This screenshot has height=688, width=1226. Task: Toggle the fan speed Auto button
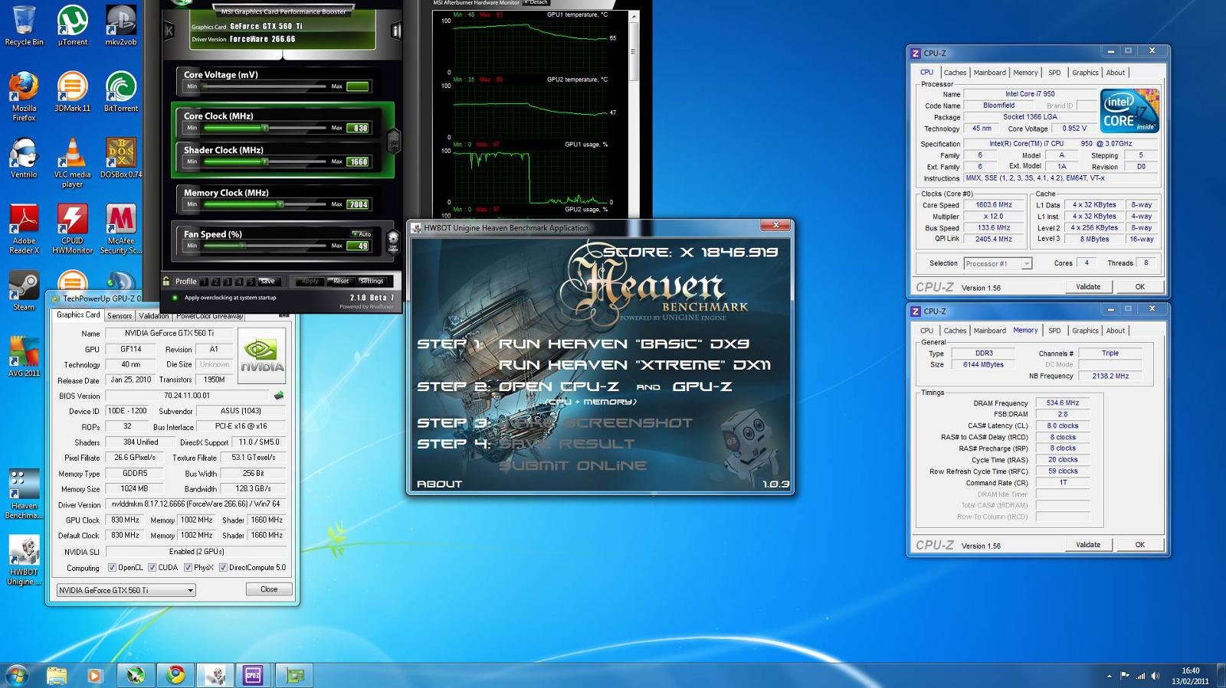361,234
